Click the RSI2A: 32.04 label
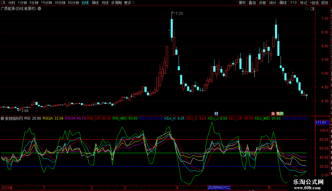 click(53, 118)
